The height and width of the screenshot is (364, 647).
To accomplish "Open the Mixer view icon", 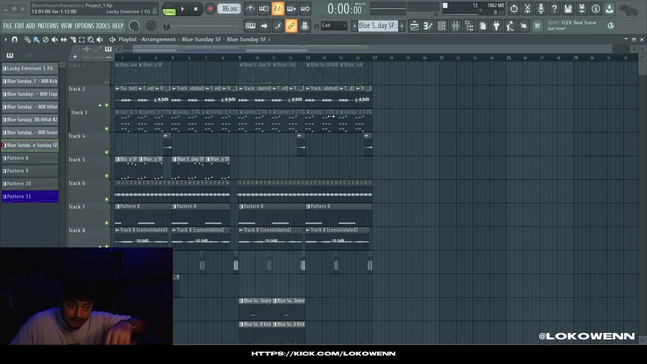I will pyautogui.click(x=455, y=26).
